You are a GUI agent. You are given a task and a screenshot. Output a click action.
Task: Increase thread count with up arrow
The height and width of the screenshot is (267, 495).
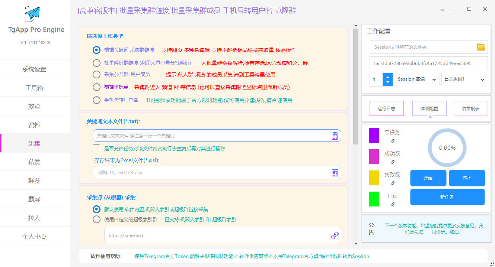coord(388,76)
